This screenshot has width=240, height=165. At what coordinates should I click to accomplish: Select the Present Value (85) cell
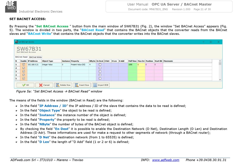(x=80, y=65)
